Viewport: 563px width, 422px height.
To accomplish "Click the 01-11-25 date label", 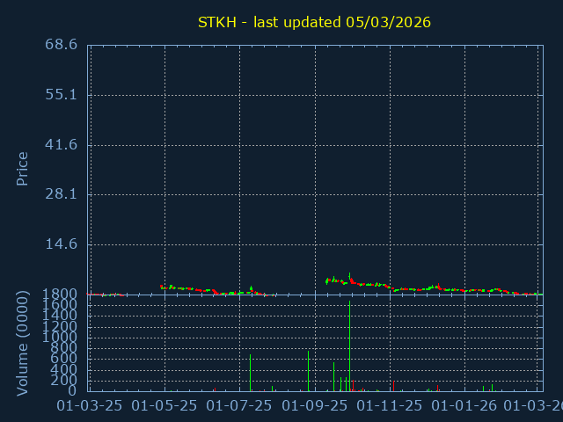I will coord(390,405).
